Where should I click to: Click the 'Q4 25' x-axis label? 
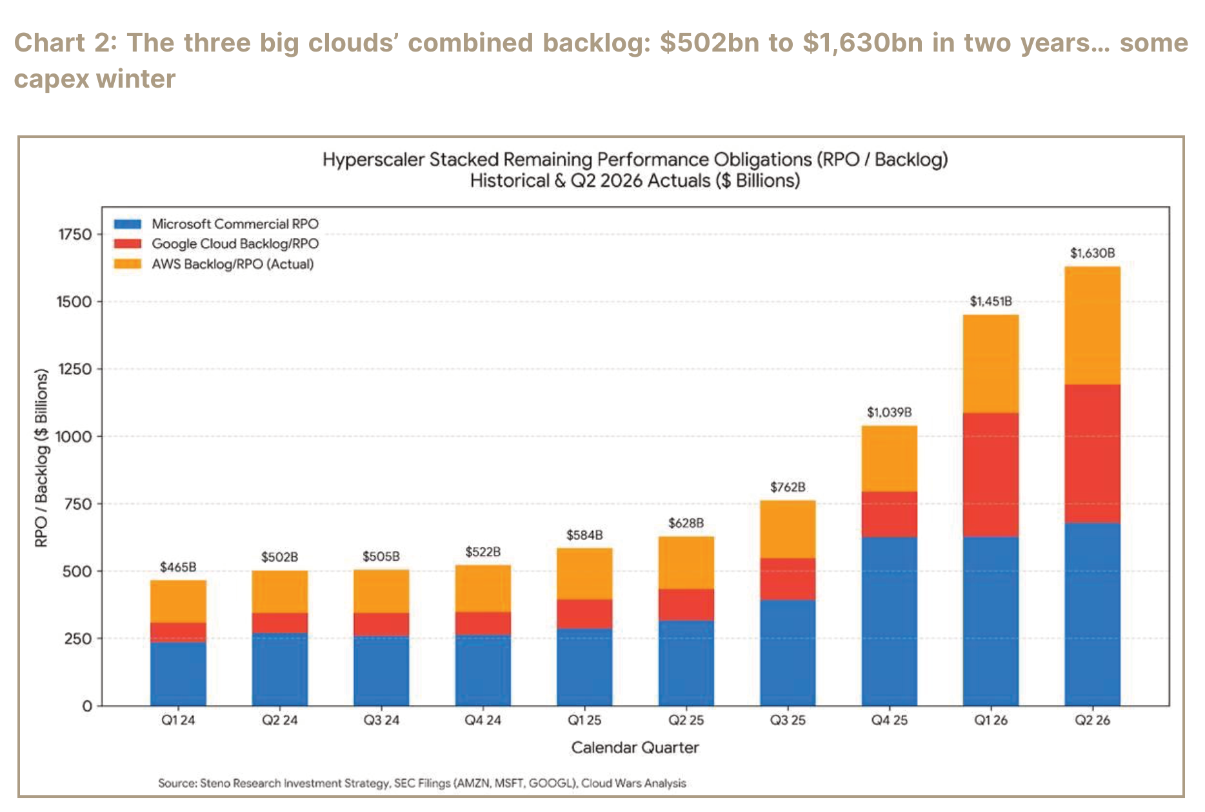[889, 720]
